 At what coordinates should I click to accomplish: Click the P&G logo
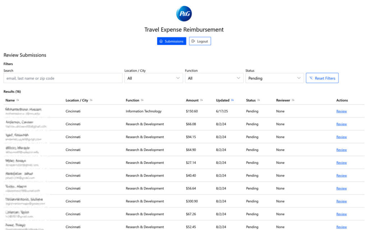[184, 14]
